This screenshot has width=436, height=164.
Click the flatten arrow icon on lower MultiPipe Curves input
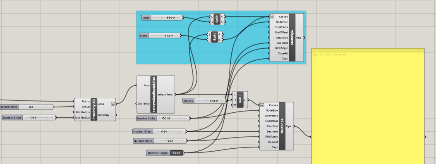click(262, 105)
